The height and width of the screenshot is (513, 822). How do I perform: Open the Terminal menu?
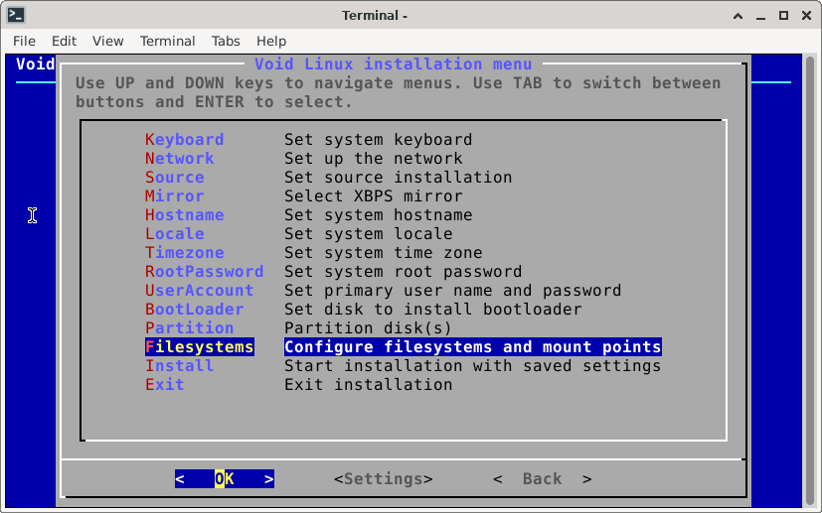[167, 41]
